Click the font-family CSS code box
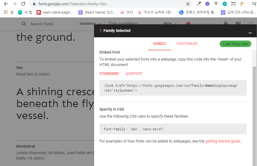Screen dimensions: 257x166 (x=173, y=129)
